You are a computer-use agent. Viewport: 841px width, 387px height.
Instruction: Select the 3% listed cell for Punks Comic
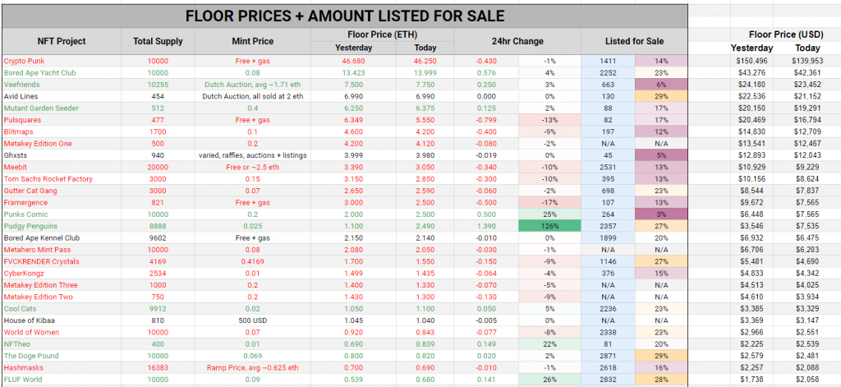(661, 214)
